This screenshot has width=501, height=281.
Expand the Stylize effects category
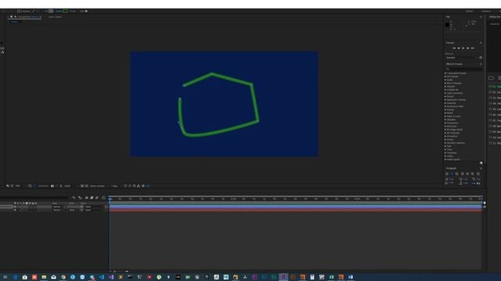pyautogui.click(x=445, y=140)
